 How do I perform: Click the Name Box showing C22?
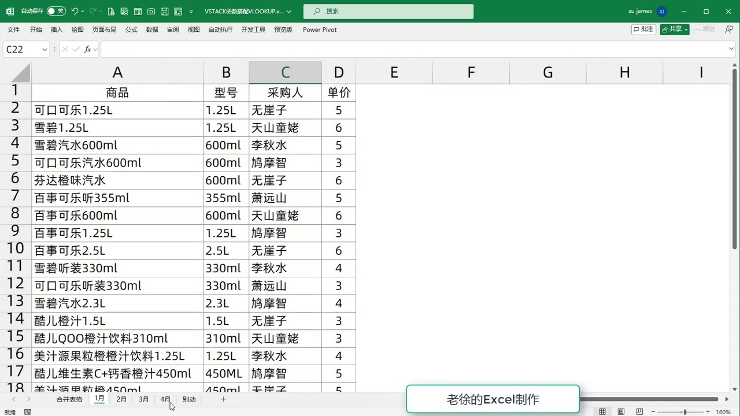coord(22,50)
